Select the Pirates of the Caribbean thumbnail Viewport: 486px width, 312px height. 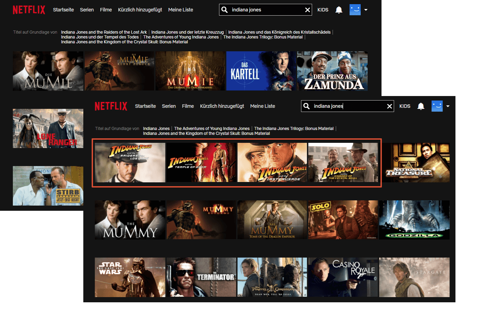coord(272,277)
